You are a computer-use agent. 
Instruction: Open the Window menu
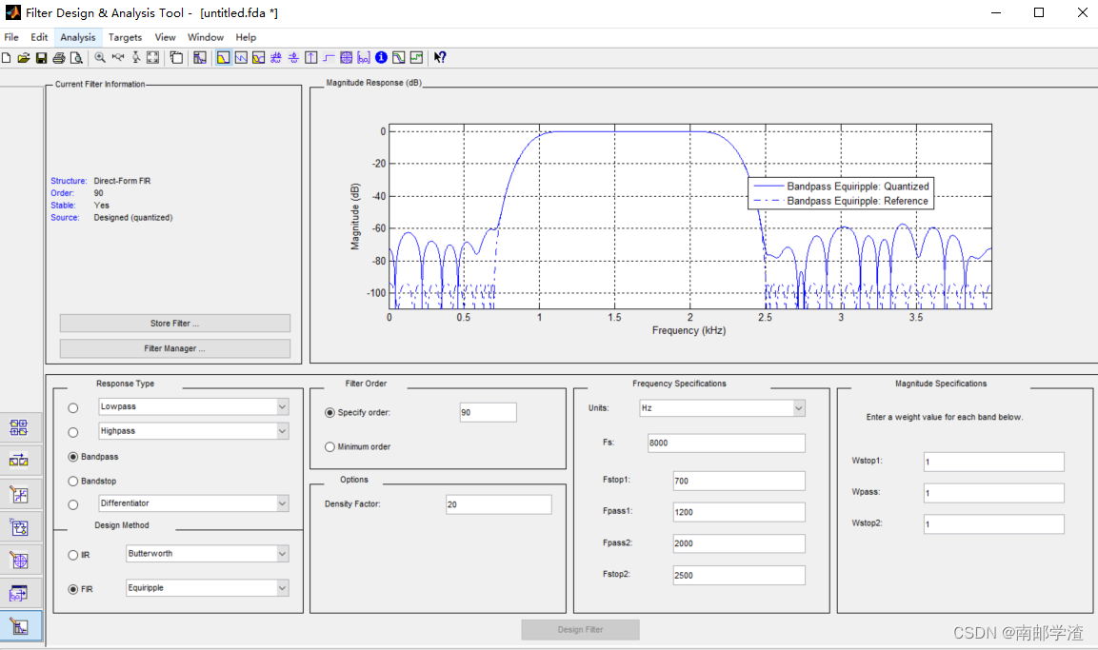point(205,37)
